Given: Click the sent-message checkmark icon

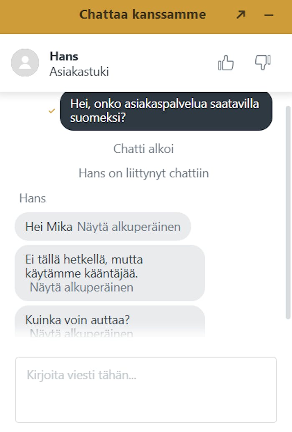Looking at the screenshot, I should (x=52, y=111).
